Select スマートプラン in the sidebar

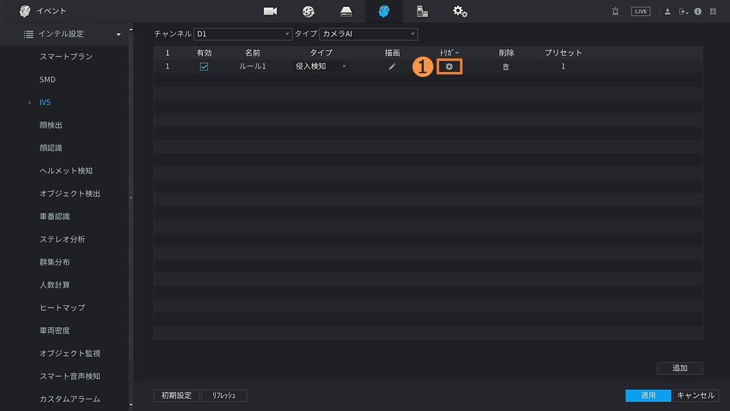pyautogui.click(x=66, y=57)
